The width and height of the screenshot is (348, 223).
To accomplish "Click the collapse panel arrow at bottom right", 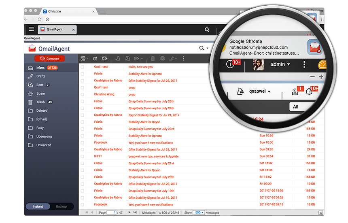I will pyautogui.click(x=321, y=212).
